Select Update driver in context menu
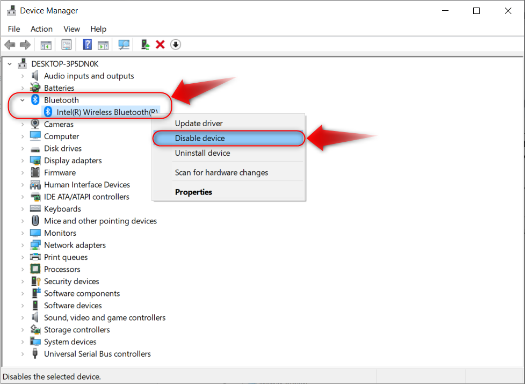This screenshot has width=528, height=384. (x=199, y=124)
